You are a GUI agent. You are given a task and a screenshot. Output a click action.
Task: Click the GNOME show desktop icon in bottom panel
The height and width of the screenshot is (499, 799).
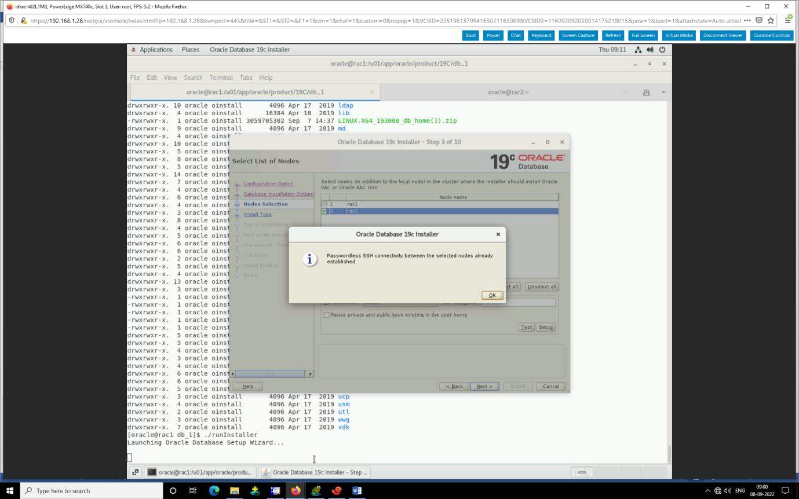click(134, 472)
